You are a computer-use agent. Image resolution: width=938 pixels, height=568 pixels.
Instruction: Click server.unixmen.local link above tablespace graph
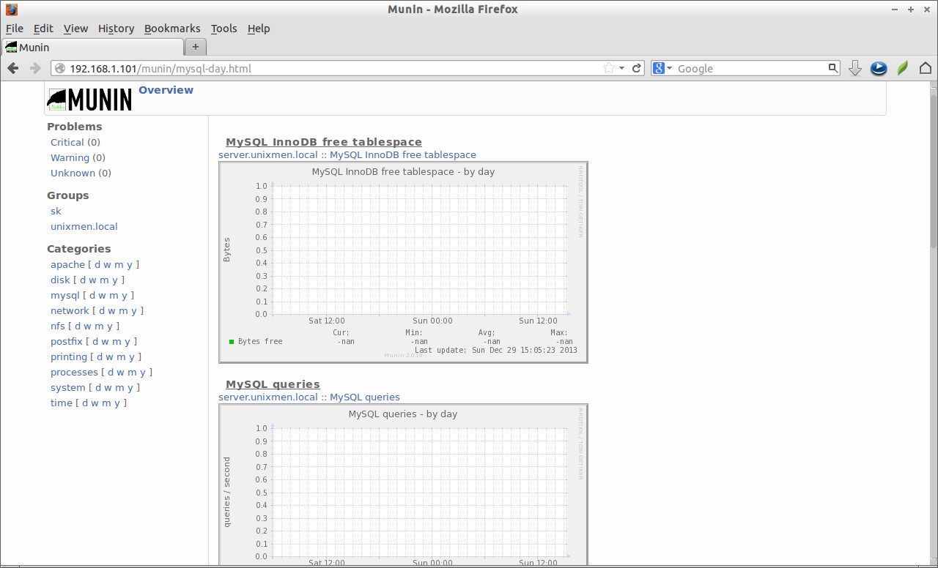coord(268,154)
